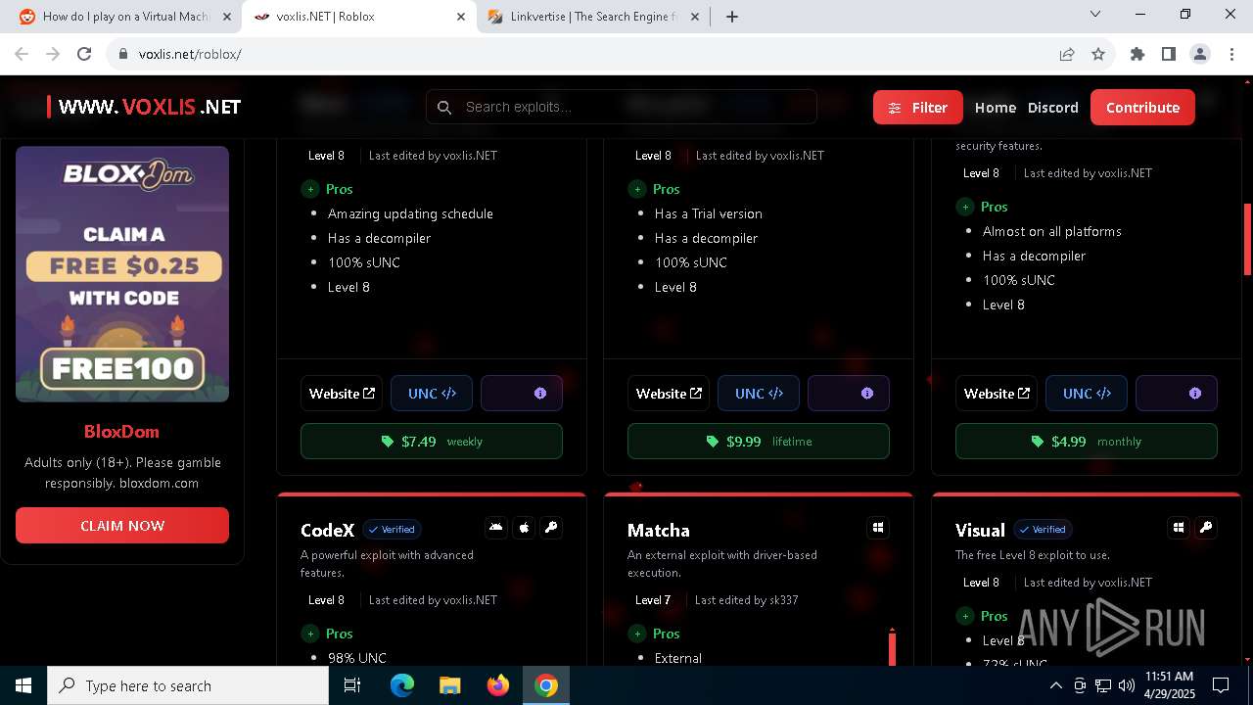Reload the page with the refresh icon

click(x=84, y=54)
